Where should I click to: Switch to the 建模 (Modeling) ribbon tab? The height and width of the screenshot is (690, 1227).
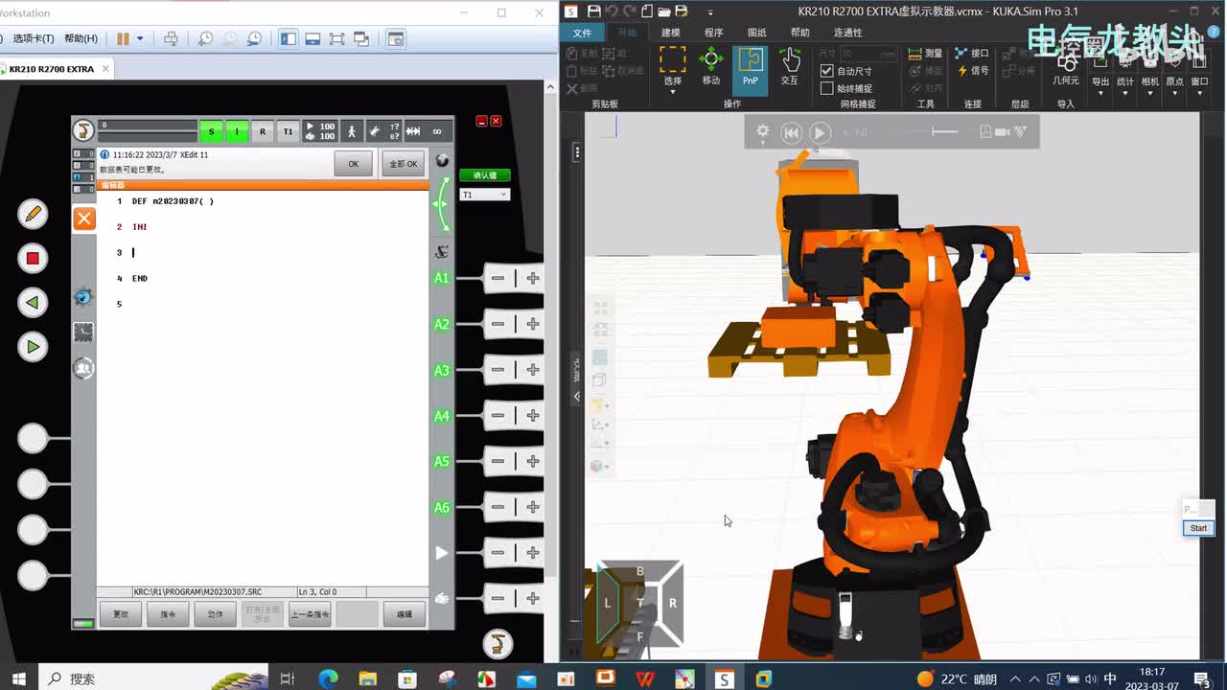coord(670,33)
